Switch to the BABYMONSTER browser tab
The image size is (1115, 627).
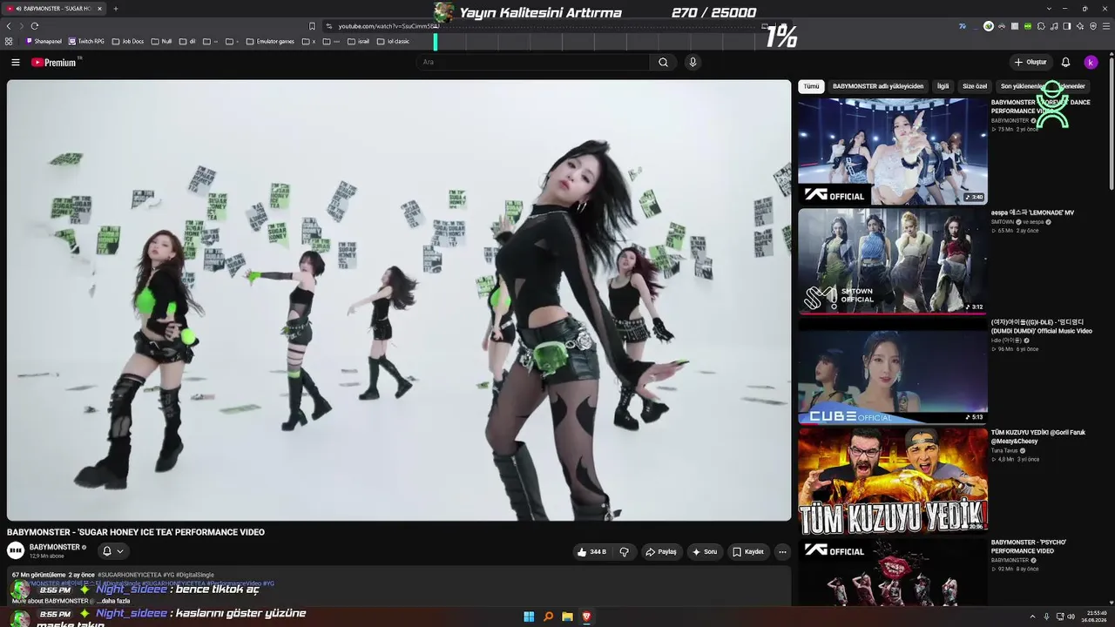pos(54,9)
